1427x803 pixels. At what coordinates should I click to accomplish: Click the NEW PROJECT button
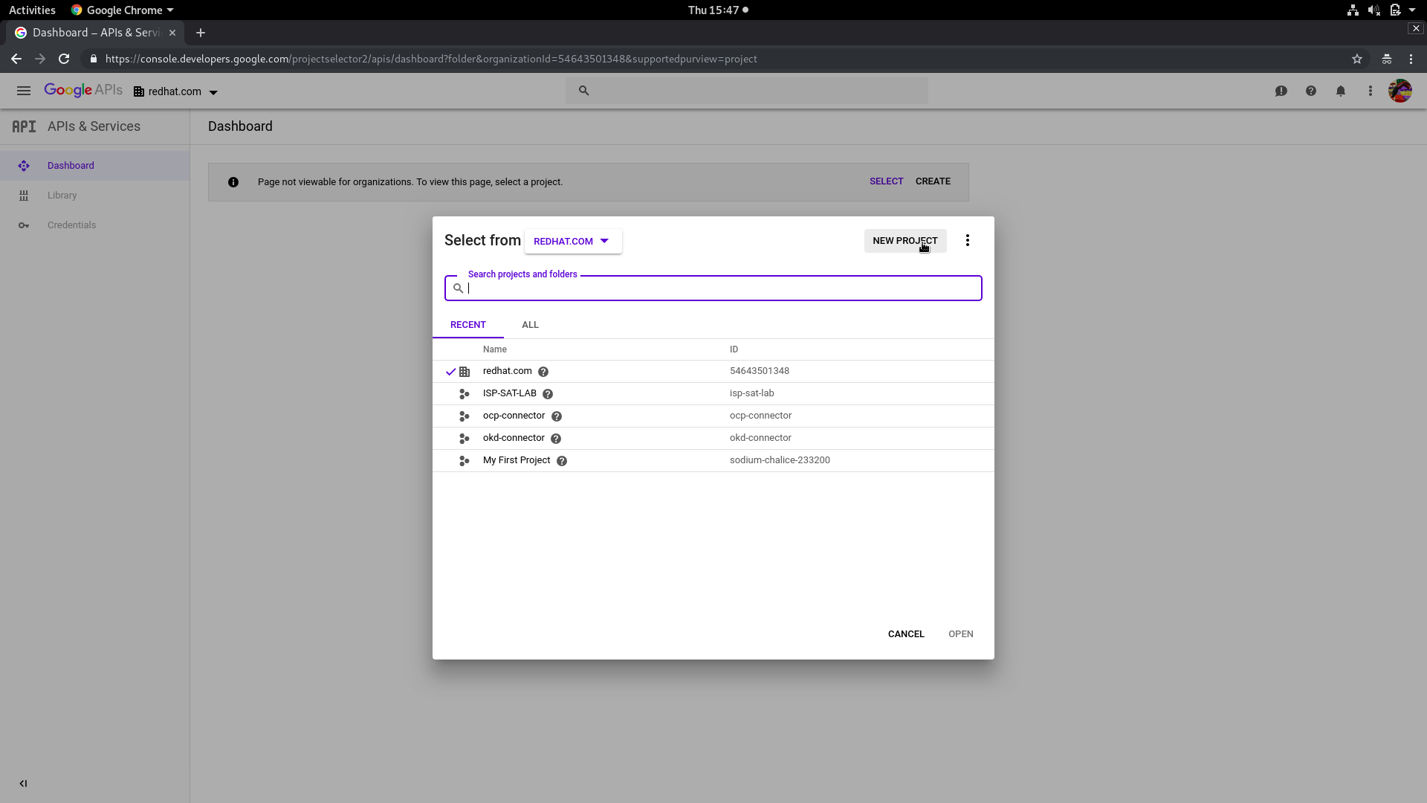905,241
